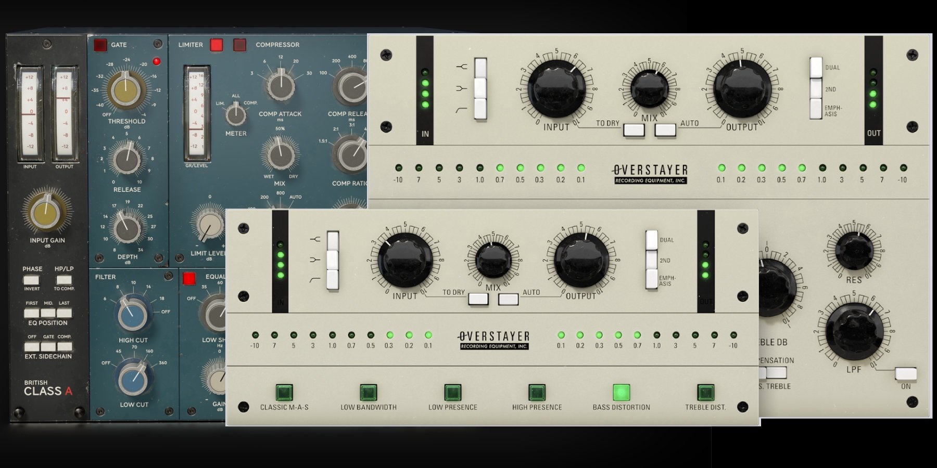
Task: Click the Overstayer logo on rear panel
Action: pos(650,174)
